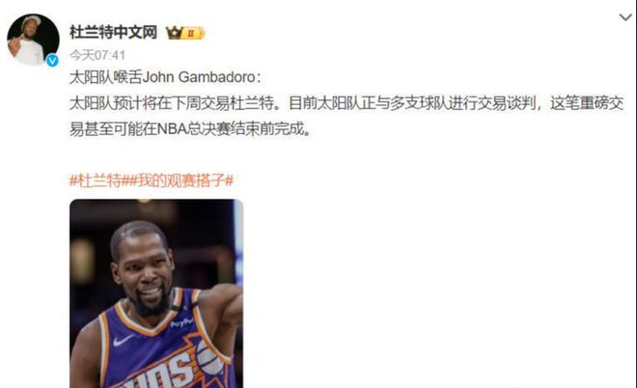Open the #杜兰特# hashtag topic
The height and width of the screenshot is (388, 637).
click(96, 180)
